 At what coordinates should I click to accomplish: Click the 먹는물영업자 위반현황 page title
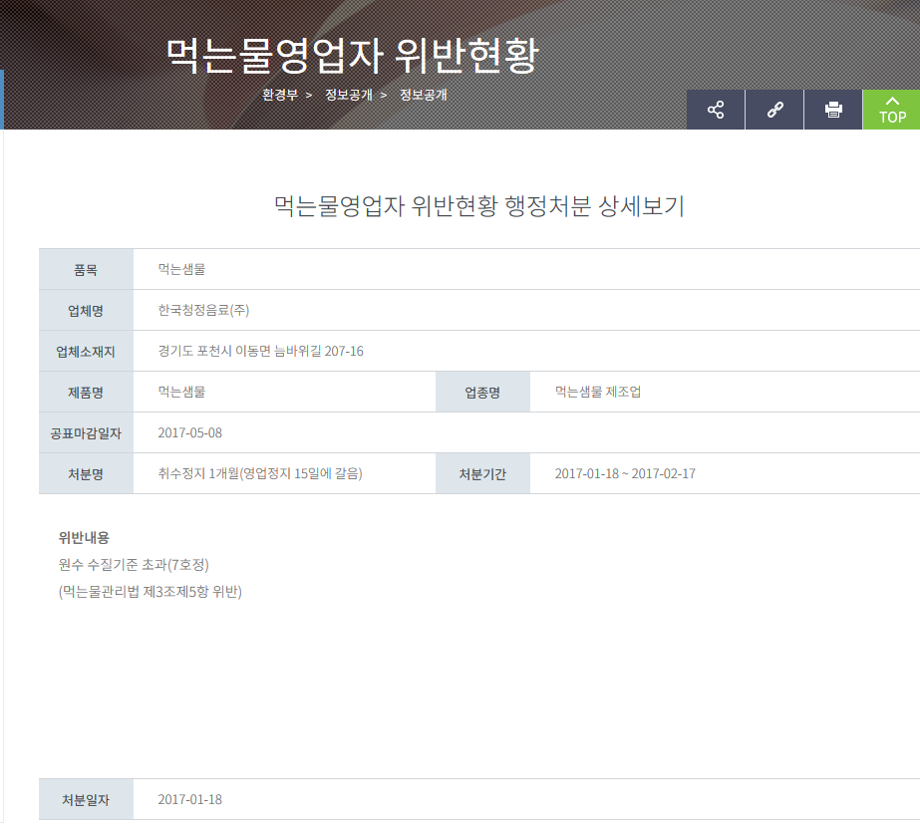tap(351, 55)
